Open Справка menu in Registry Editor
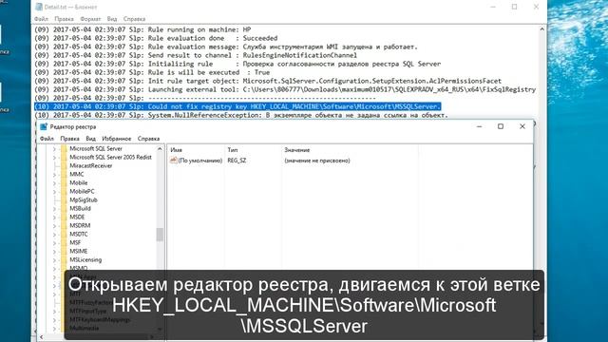The width and height of the screenshot is (608, 342). pyautogui.click(x=148, y=139)
